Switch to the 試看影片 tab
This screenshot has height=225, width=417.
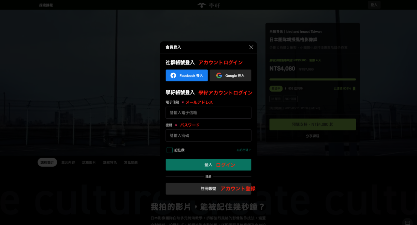tap(89, 162)
